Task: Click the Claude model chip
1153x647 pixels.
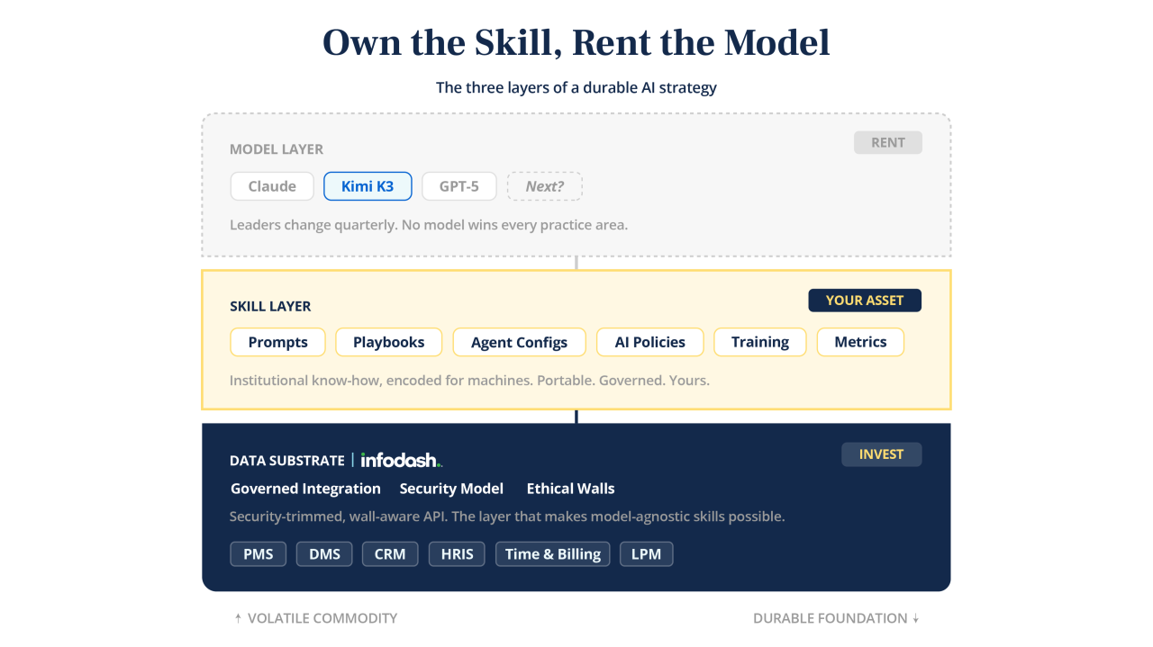Action: click(x=272, y=186)
